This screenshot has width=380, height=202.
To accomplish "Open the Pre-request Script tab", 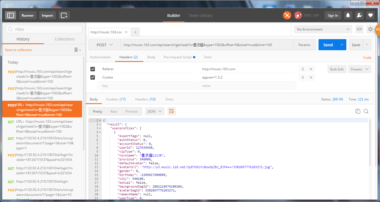I will [x=177, y=57].
